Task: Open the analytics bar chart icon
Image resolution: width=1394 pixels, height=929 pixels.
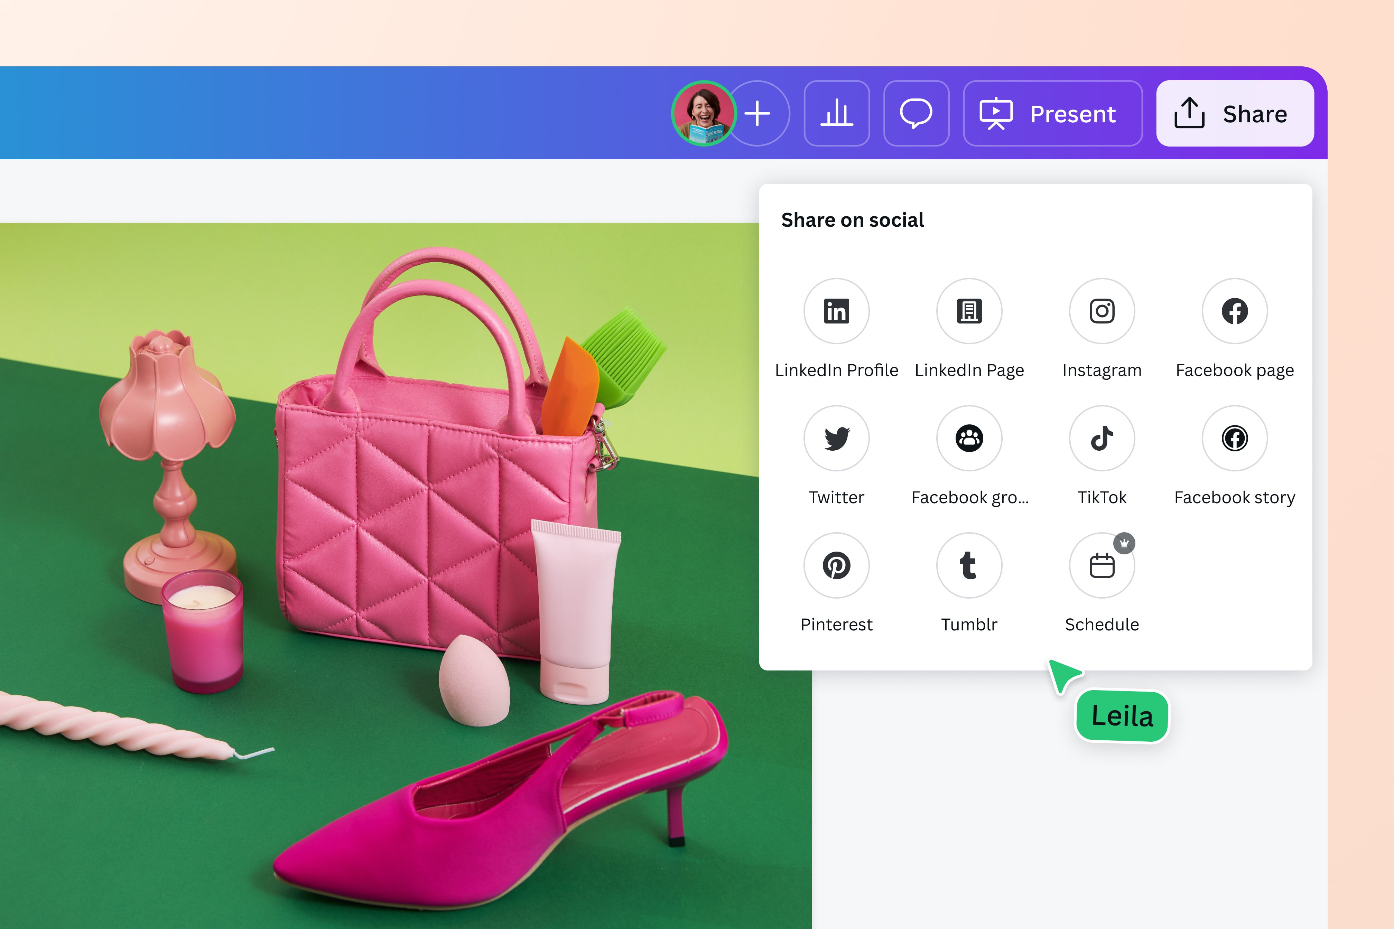Action: coord(836,113)
